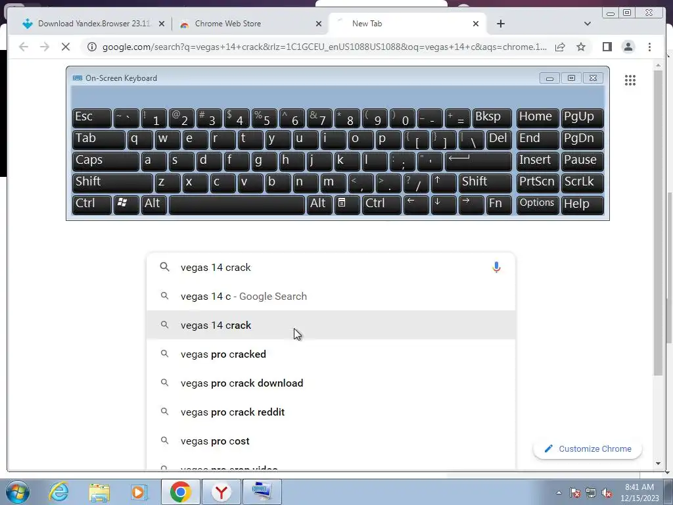Bookmark this tab with the star icon
The width and height of the screenshot is (673, 505).
pos(581,47)
